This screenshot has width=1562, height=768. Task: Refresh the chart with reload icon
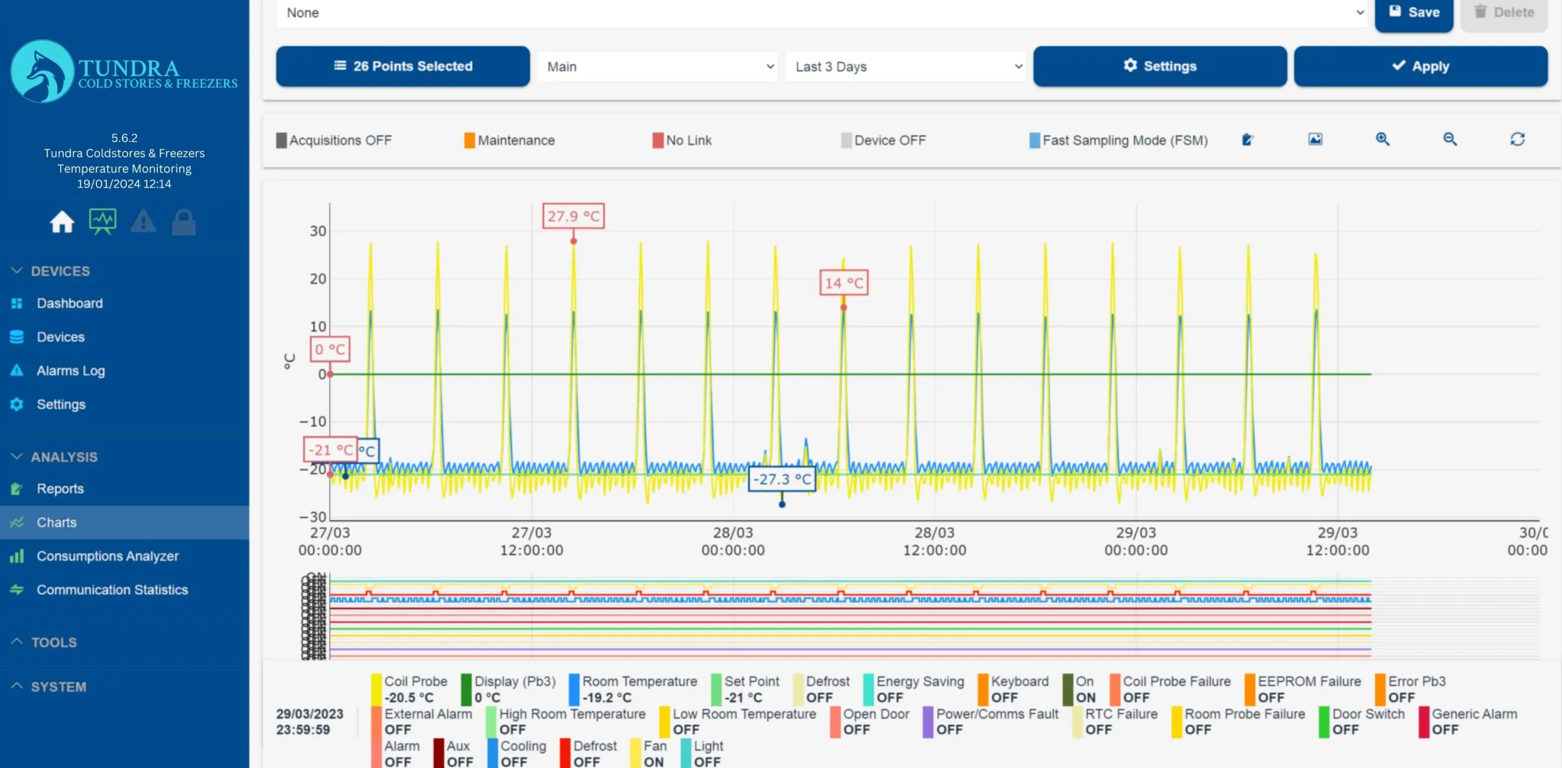pyautogui.click(x=1517, y=140)
